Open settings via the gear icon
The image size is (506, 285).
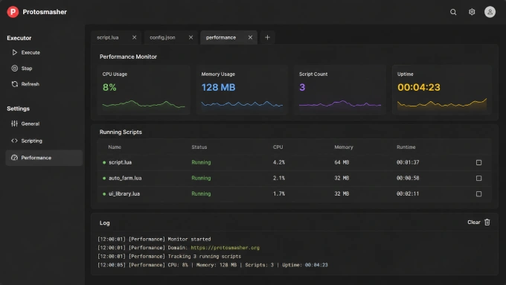click(x=472, y=12)
